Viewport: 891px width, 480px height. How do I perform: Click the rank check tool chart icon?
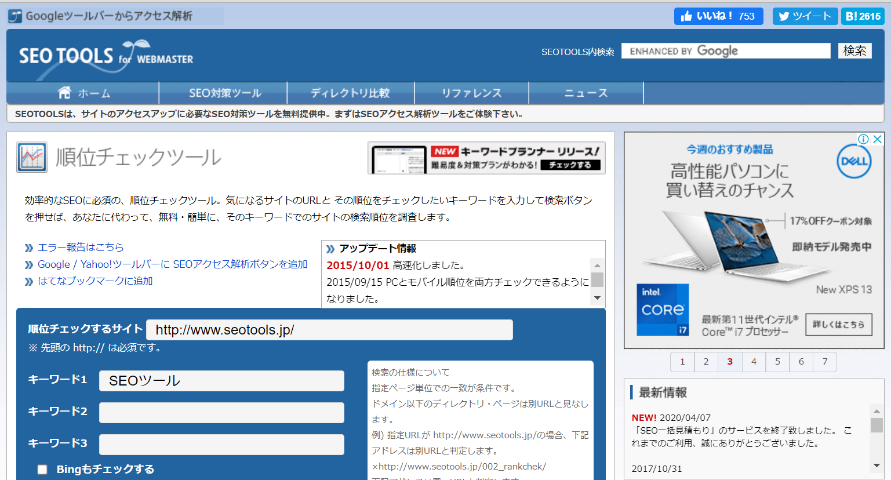pos(32,157)
